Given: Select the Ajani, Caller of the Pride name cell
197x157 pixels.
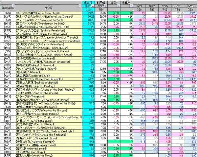Looking at the screenshot, I should 48,103.
